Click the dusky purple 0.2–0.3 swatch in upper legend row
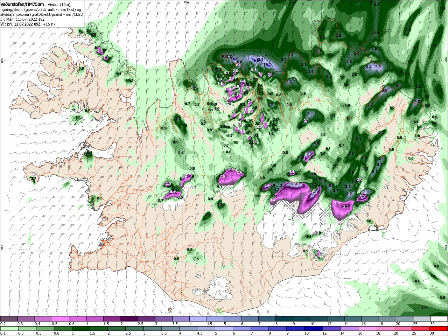The height and width of the screenshot is (336, 448). coord(9,319)
